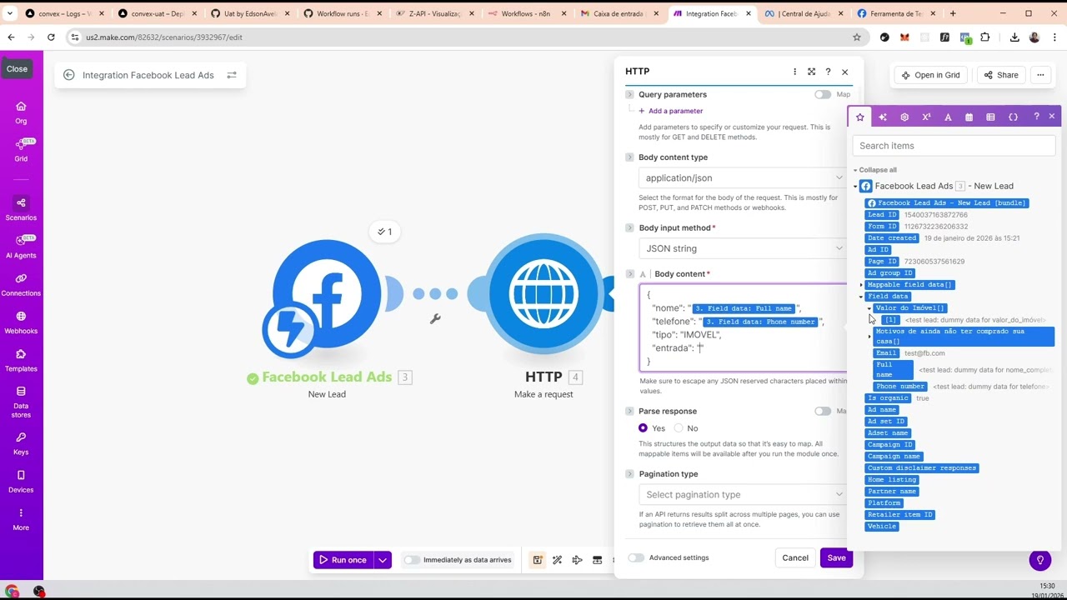The height and width of the screenshot is (600, 1067).
Task: Open scenario settings sliders icon
Action: 232,75
